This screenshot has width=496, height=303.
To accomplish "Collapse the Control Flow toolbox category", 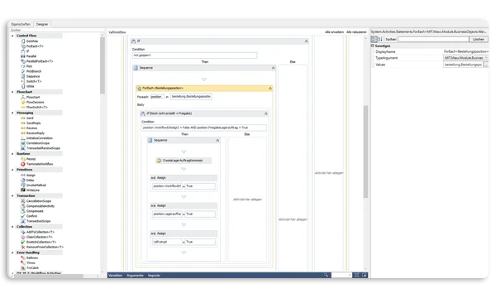I will point(12,36).
